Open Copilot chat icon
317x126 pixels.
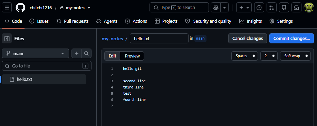point(216,8)
